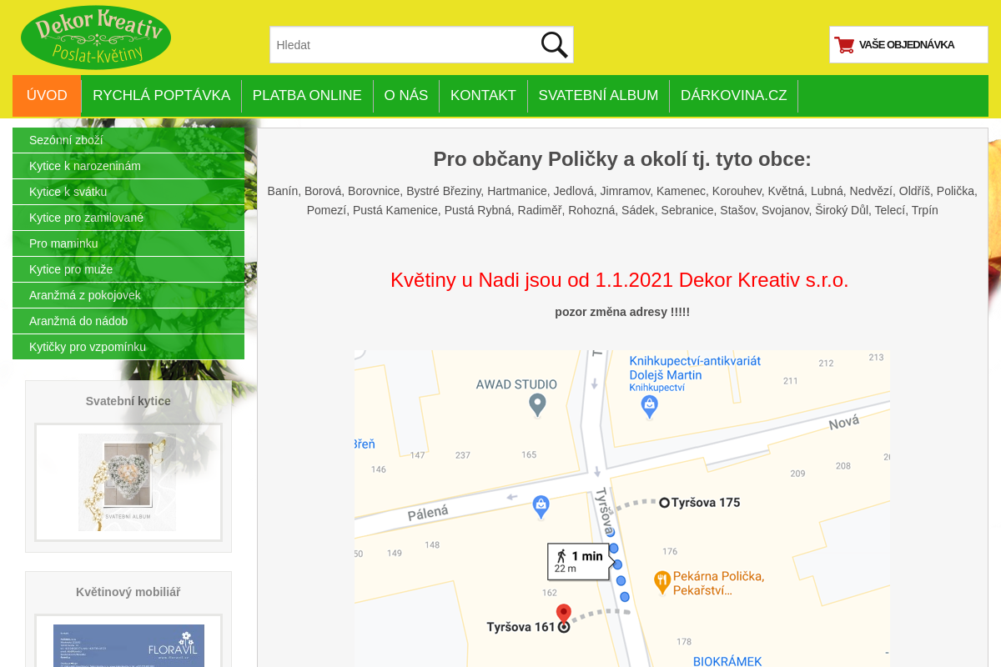Click the Pálená street label on map

point(428,513)
